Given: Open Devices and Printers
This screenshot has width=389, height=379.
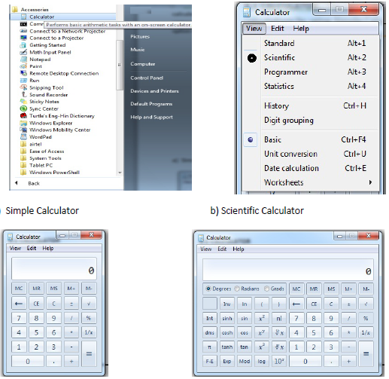Looking at the screenshot, I should click(154, 91).
